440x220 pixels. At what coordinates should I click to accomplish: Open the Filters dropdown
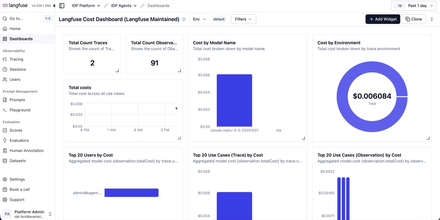pyautogui.click(x=243, y=19)
